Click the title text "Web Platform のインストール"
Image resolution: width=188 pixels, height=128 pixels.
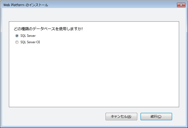click(x=26, y=5)
